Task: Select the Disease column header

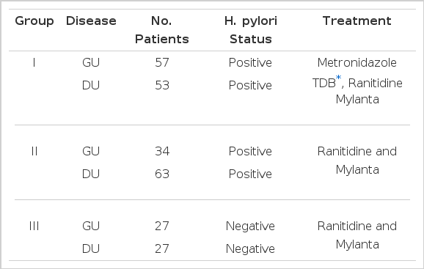Action: tap(91, 21)
